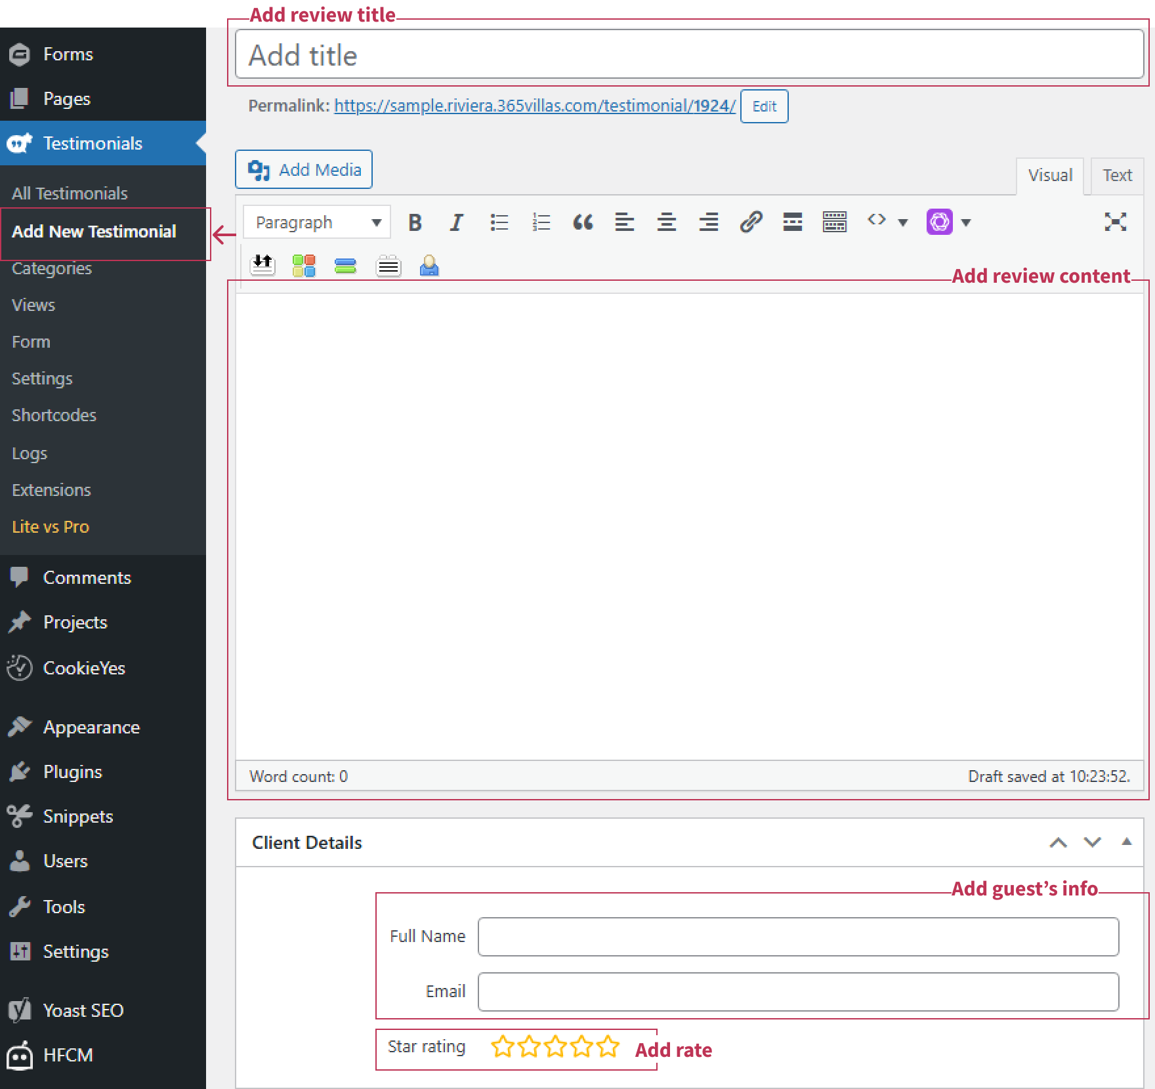Open the Lite vs Pro link
This screenshot has height=1089, width=1155.
pyautogui.click(x=51, y=527)
